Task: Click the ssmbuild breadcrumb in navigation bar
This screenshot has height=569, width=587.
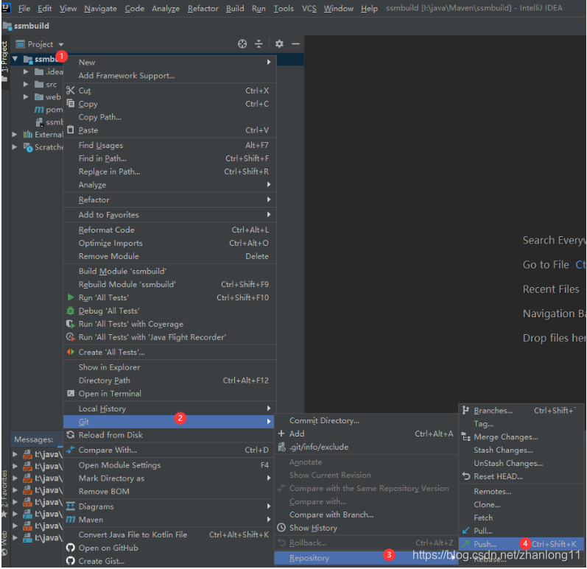Action: (x=27, y=26)
